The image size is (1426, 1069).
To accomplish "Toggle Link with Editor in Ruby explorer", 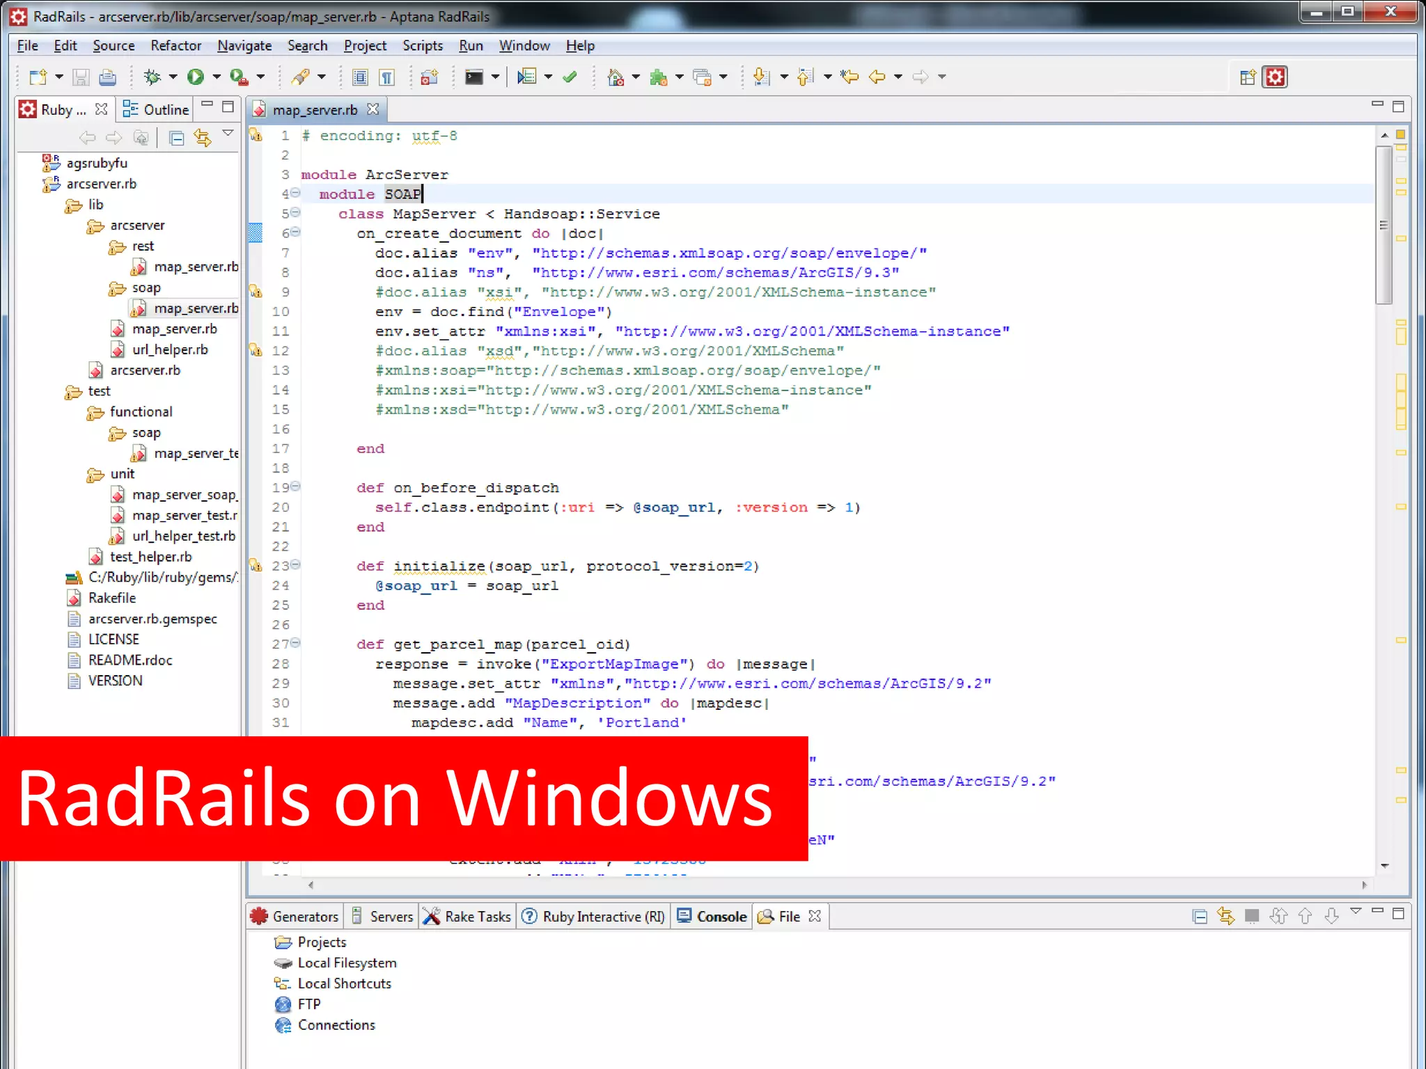I will [x=203, y=138].
